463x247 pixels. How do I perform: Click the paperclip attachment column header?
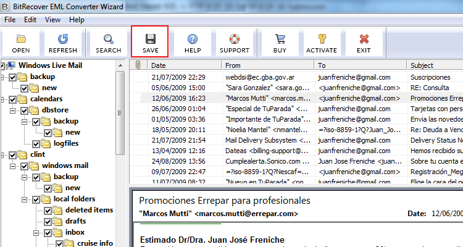(x=138, y=65)
